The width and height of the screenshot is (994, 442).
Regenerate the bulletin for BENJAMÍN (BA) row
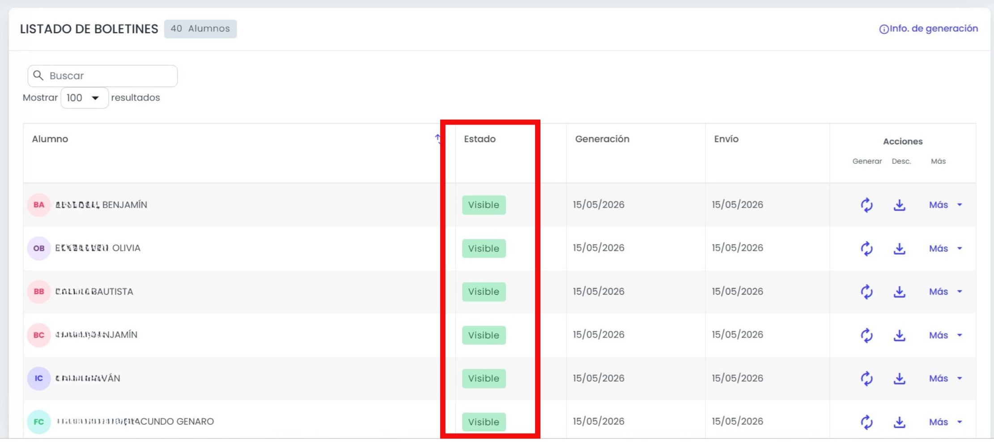[x=867, y=205]
